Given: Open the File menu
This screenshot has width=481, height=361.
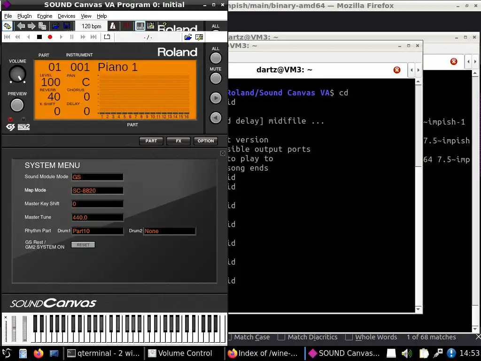Looking at the screenshot, I should [x=8, y=16].
